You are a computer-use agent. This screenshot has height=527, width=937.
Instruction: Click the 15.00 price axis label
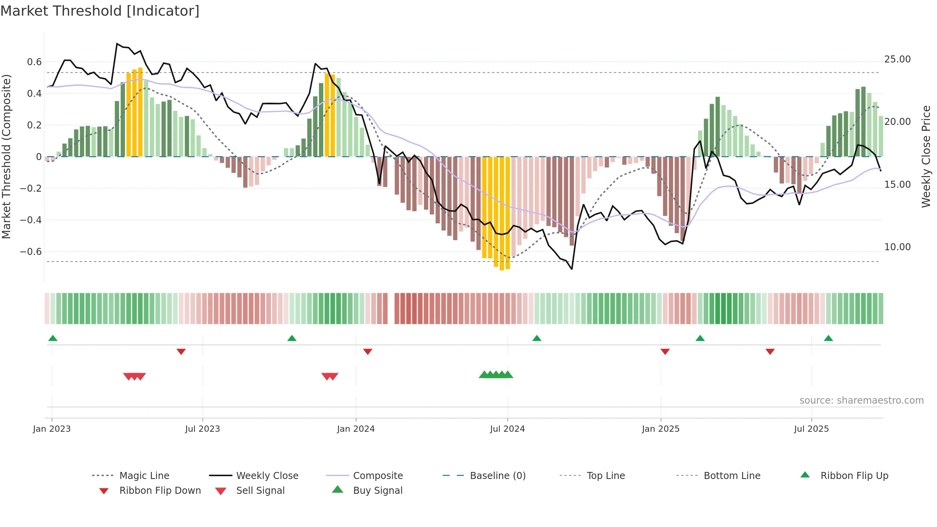click(898, 185)
